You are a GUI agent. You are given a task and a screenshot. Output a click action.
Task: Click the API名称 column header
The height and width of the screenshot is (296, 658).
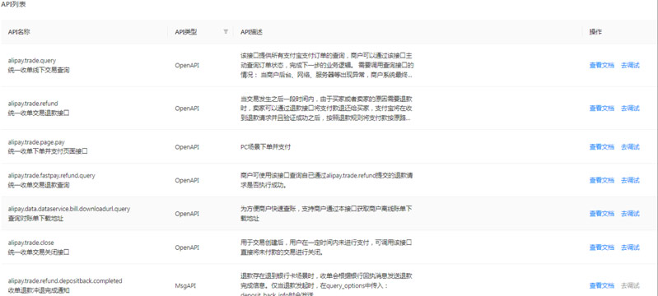point(19,32)
